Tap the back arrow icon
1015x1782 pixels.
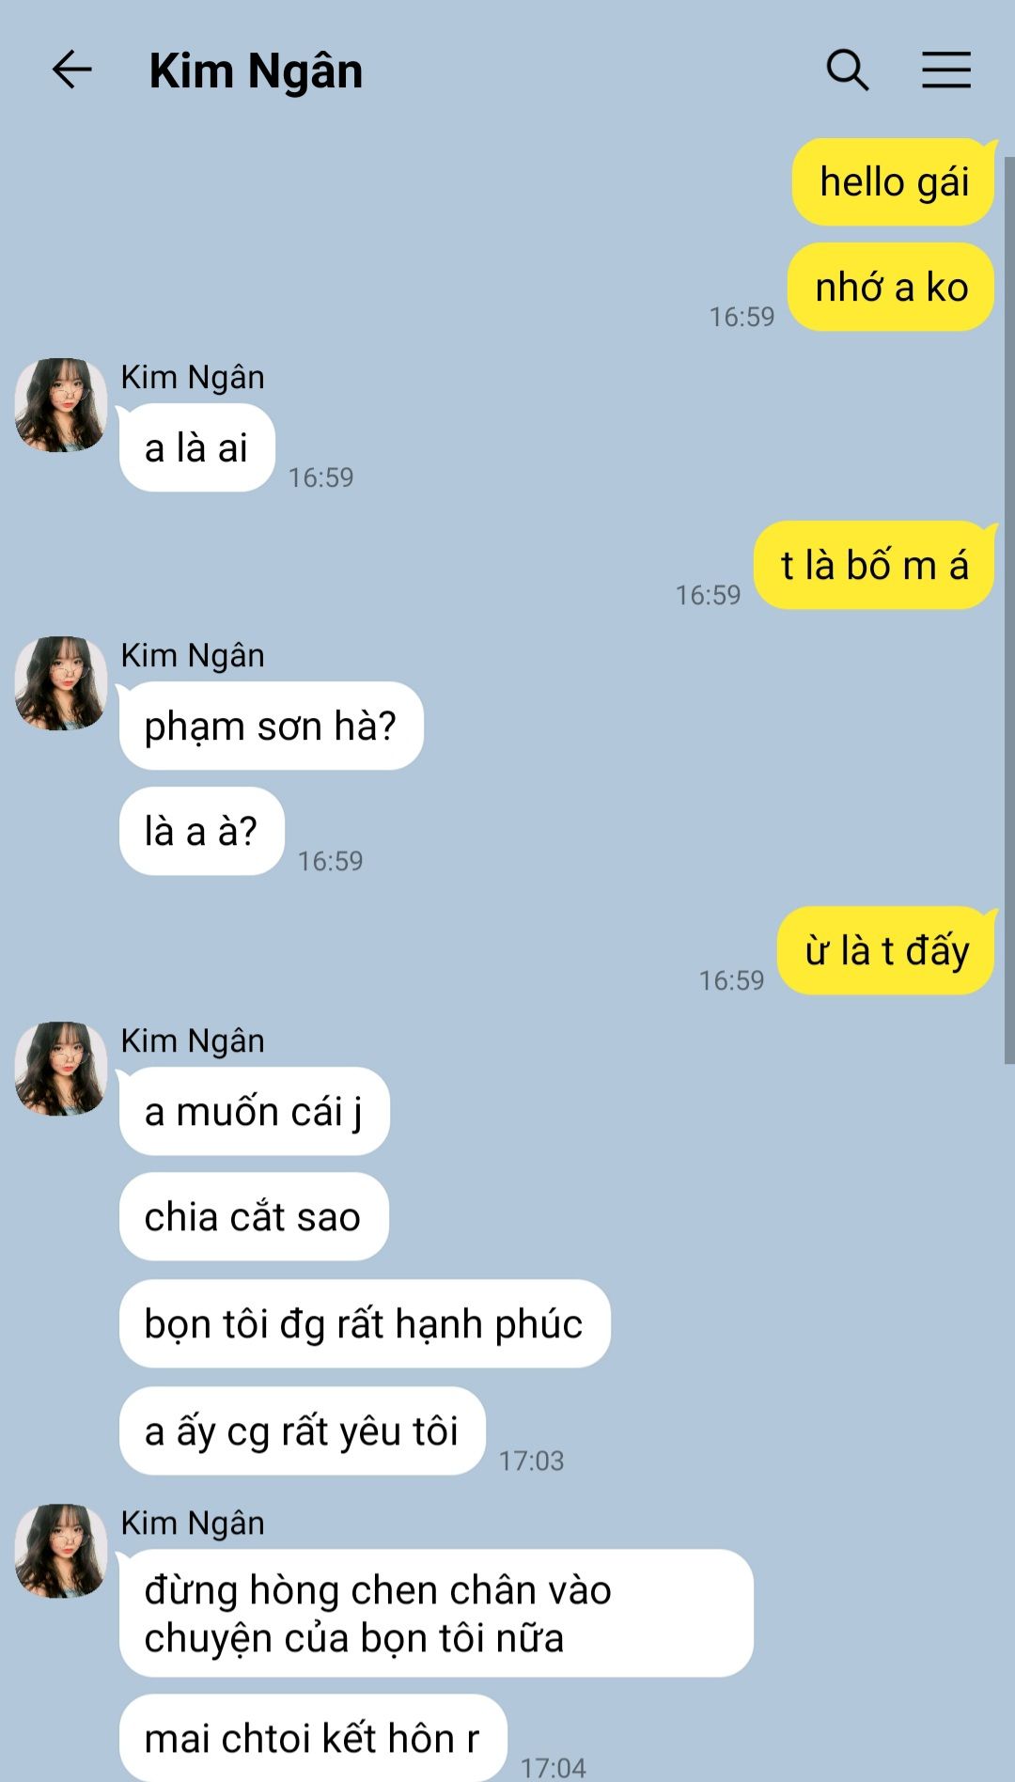pyautogui.click(x=71, y=70)
